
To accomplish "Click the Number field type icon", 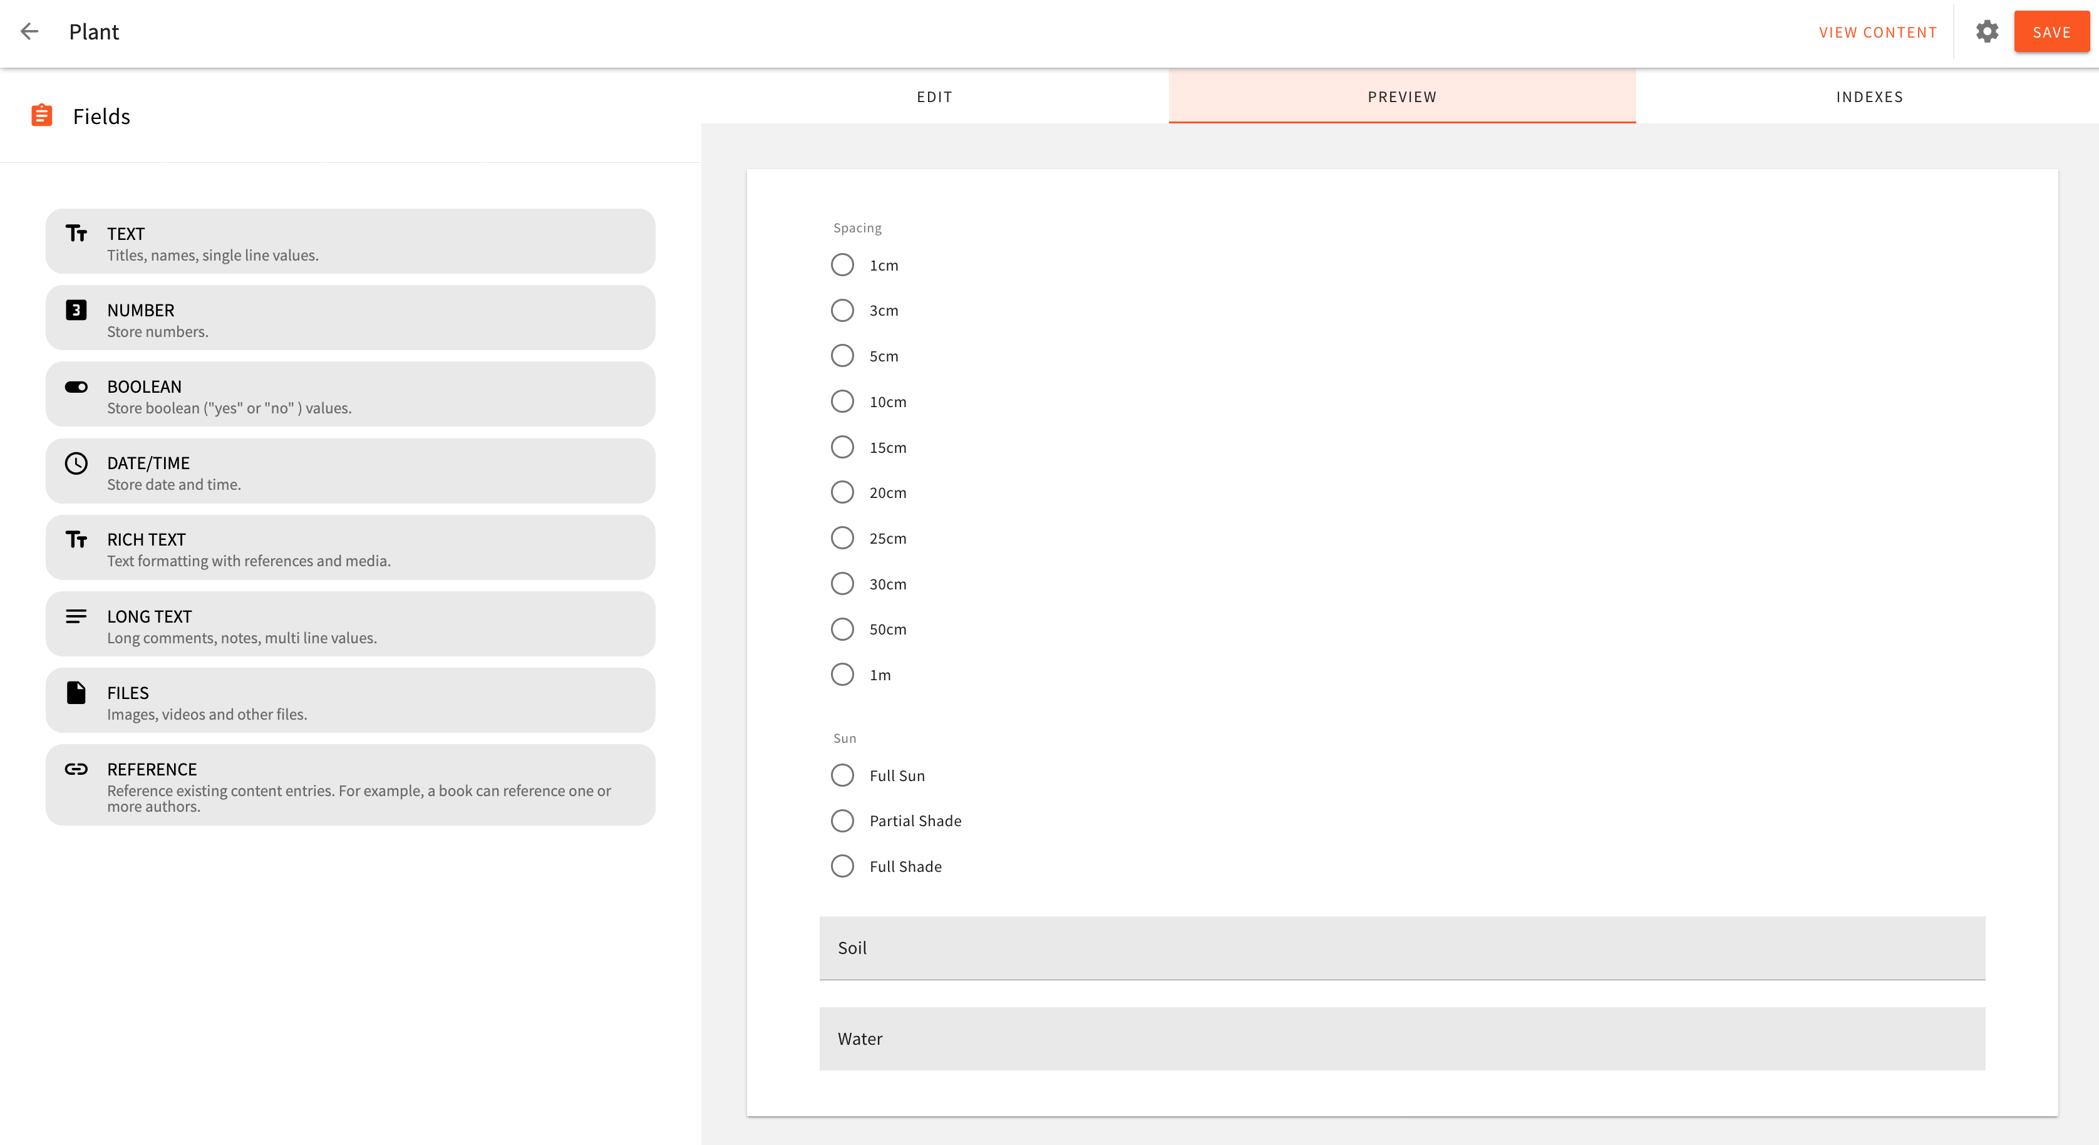I will coord(76,309).
